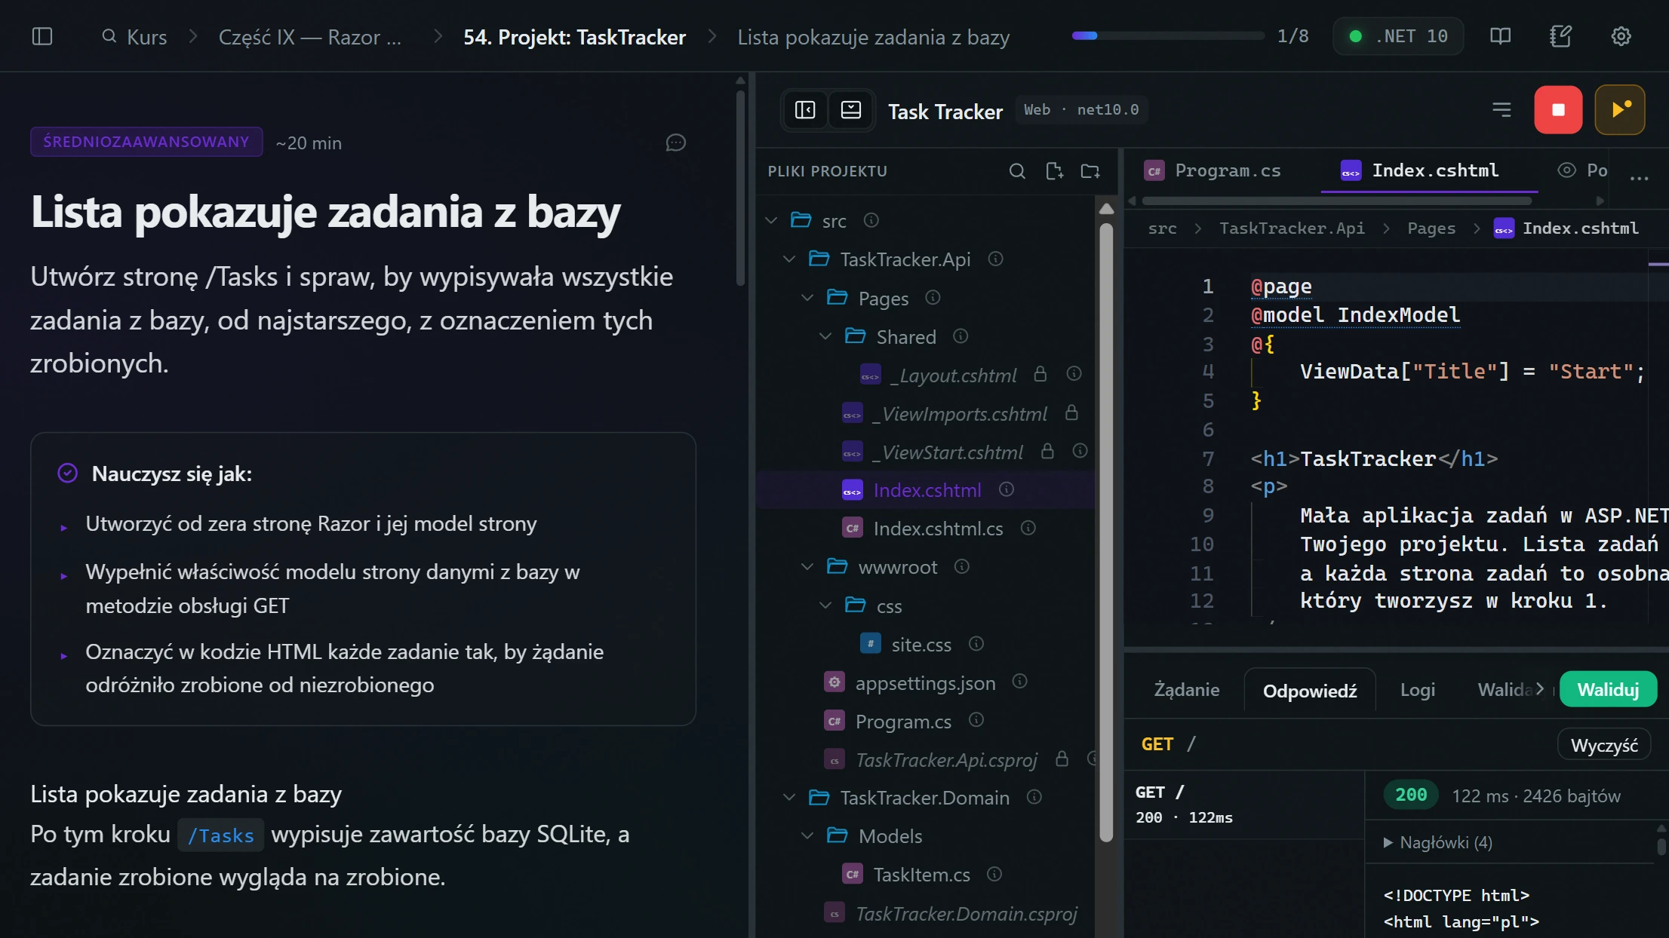This screenshot has width=1669, height=938.
Task: Create a new folder in project
Action: 1090,171
